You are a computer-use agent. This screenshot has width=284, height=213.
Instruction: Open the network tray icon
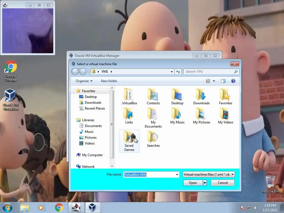pos(249,208)
